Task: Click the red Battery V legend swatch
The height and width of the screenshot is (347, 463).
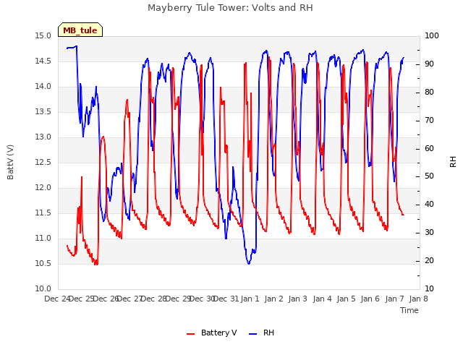Action: point(191,334)
